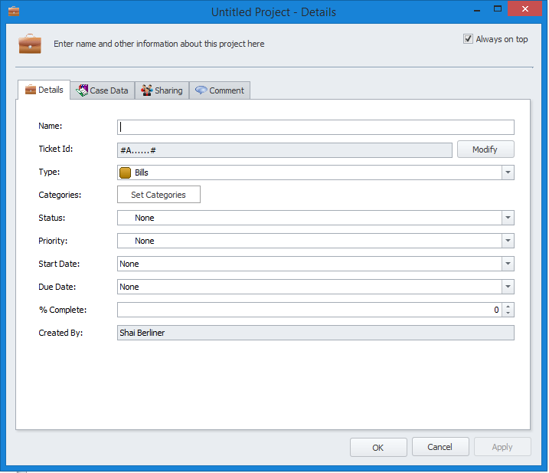Expand the Priority dropdown

508,241
